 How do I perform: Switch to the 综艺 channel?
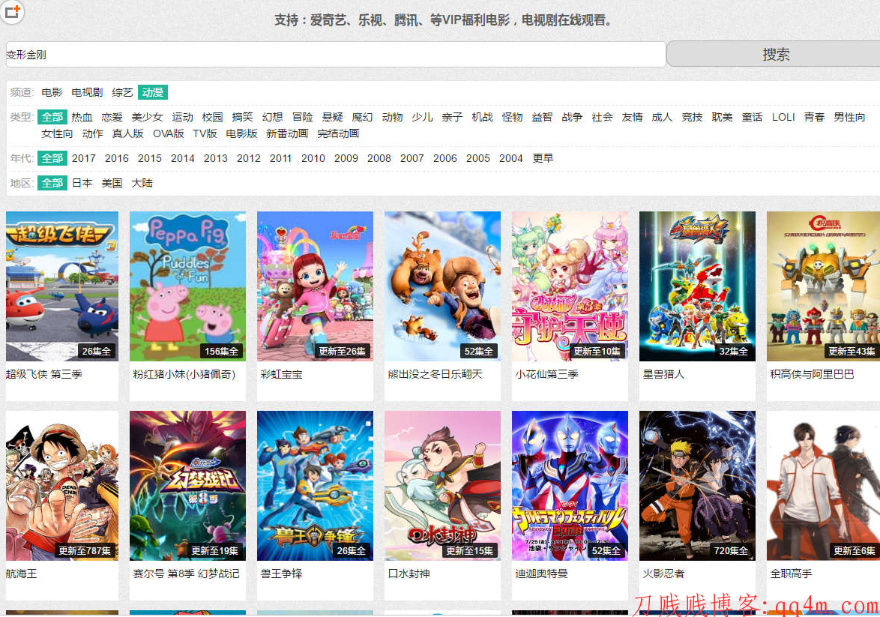pyautogui.click(x=122, y=92)
